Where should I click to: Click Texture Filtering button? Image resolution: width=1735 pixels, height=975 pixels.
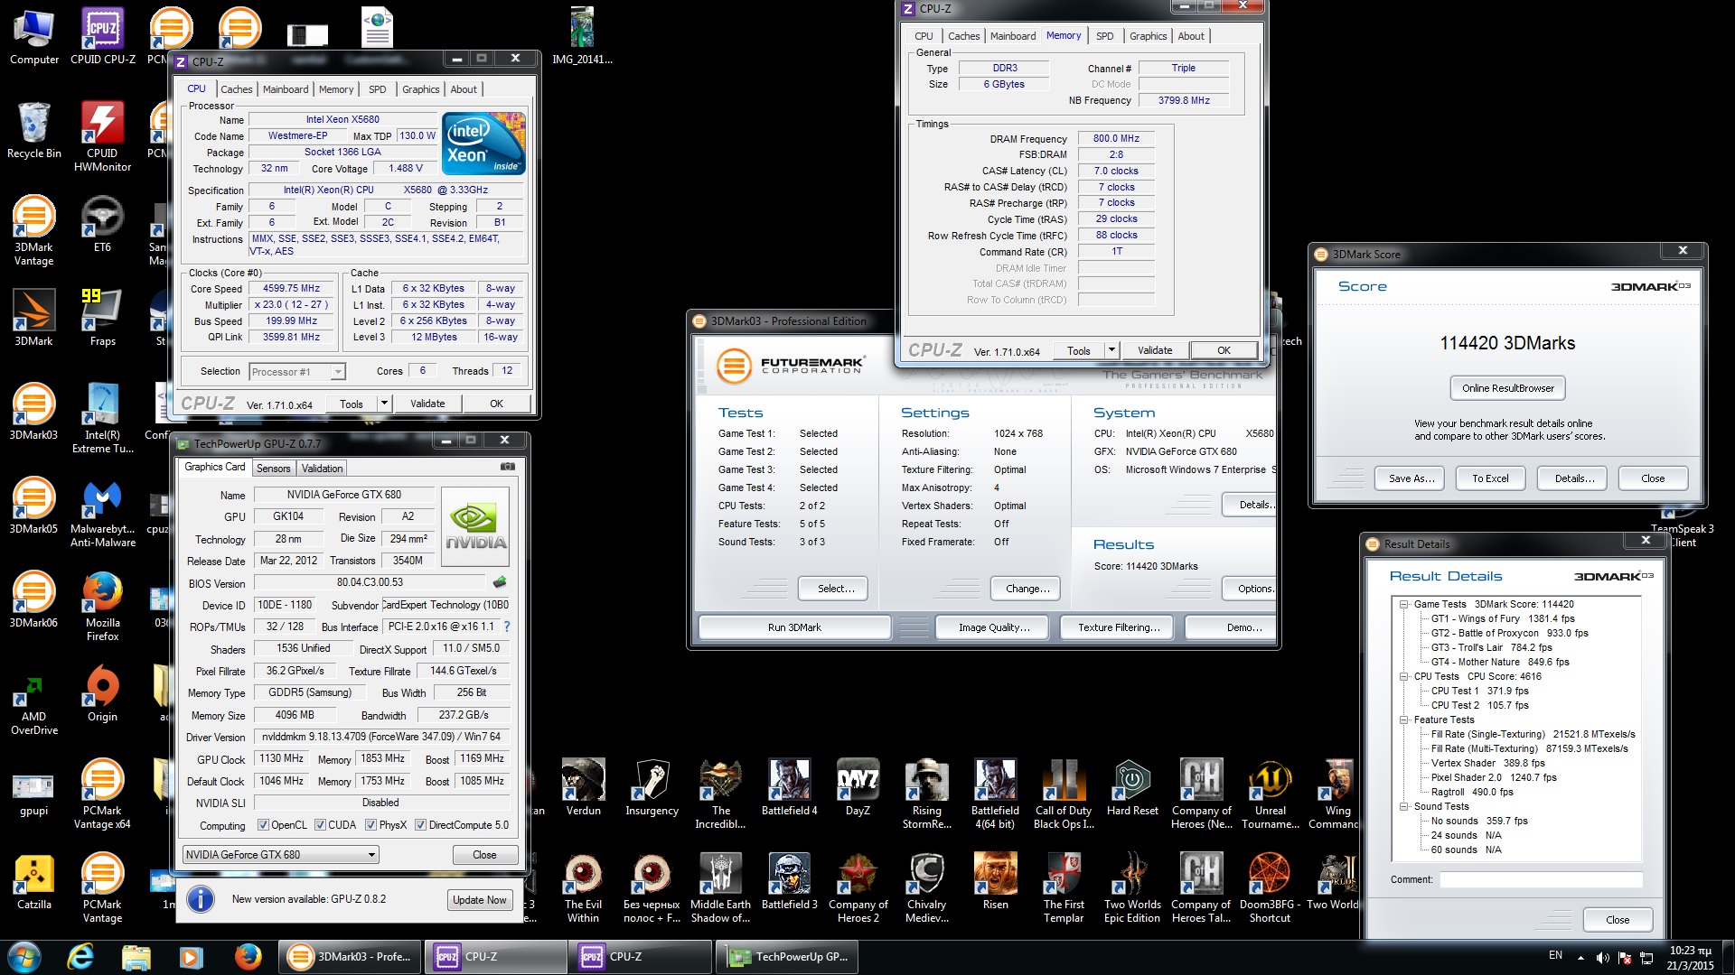tap(1119, 627)
